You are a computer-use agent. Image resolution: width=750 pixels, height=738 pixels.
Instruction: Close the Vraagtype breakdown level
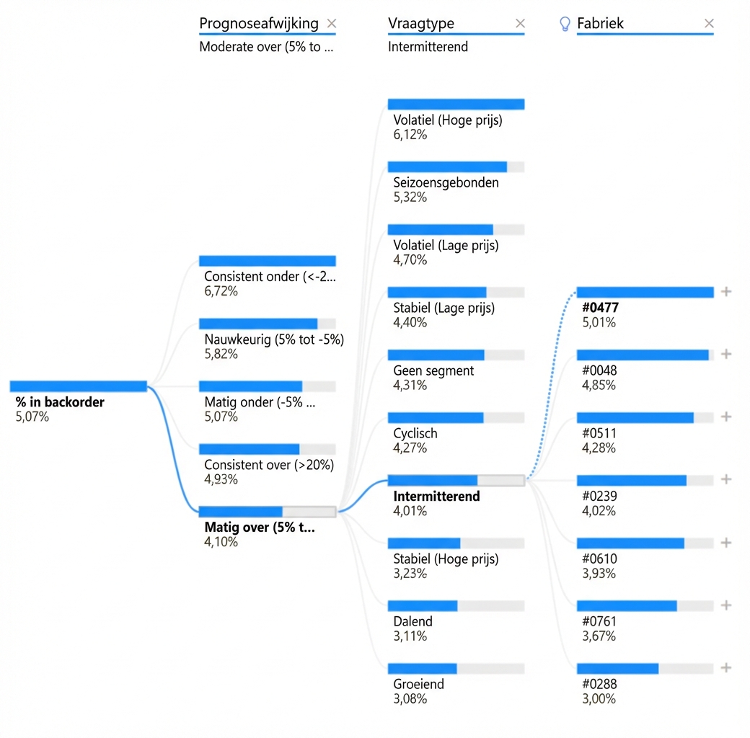point(520,23)
